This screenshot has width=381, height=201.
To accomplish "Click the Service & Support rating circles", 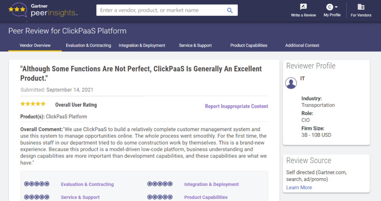I will pos(37,197).
